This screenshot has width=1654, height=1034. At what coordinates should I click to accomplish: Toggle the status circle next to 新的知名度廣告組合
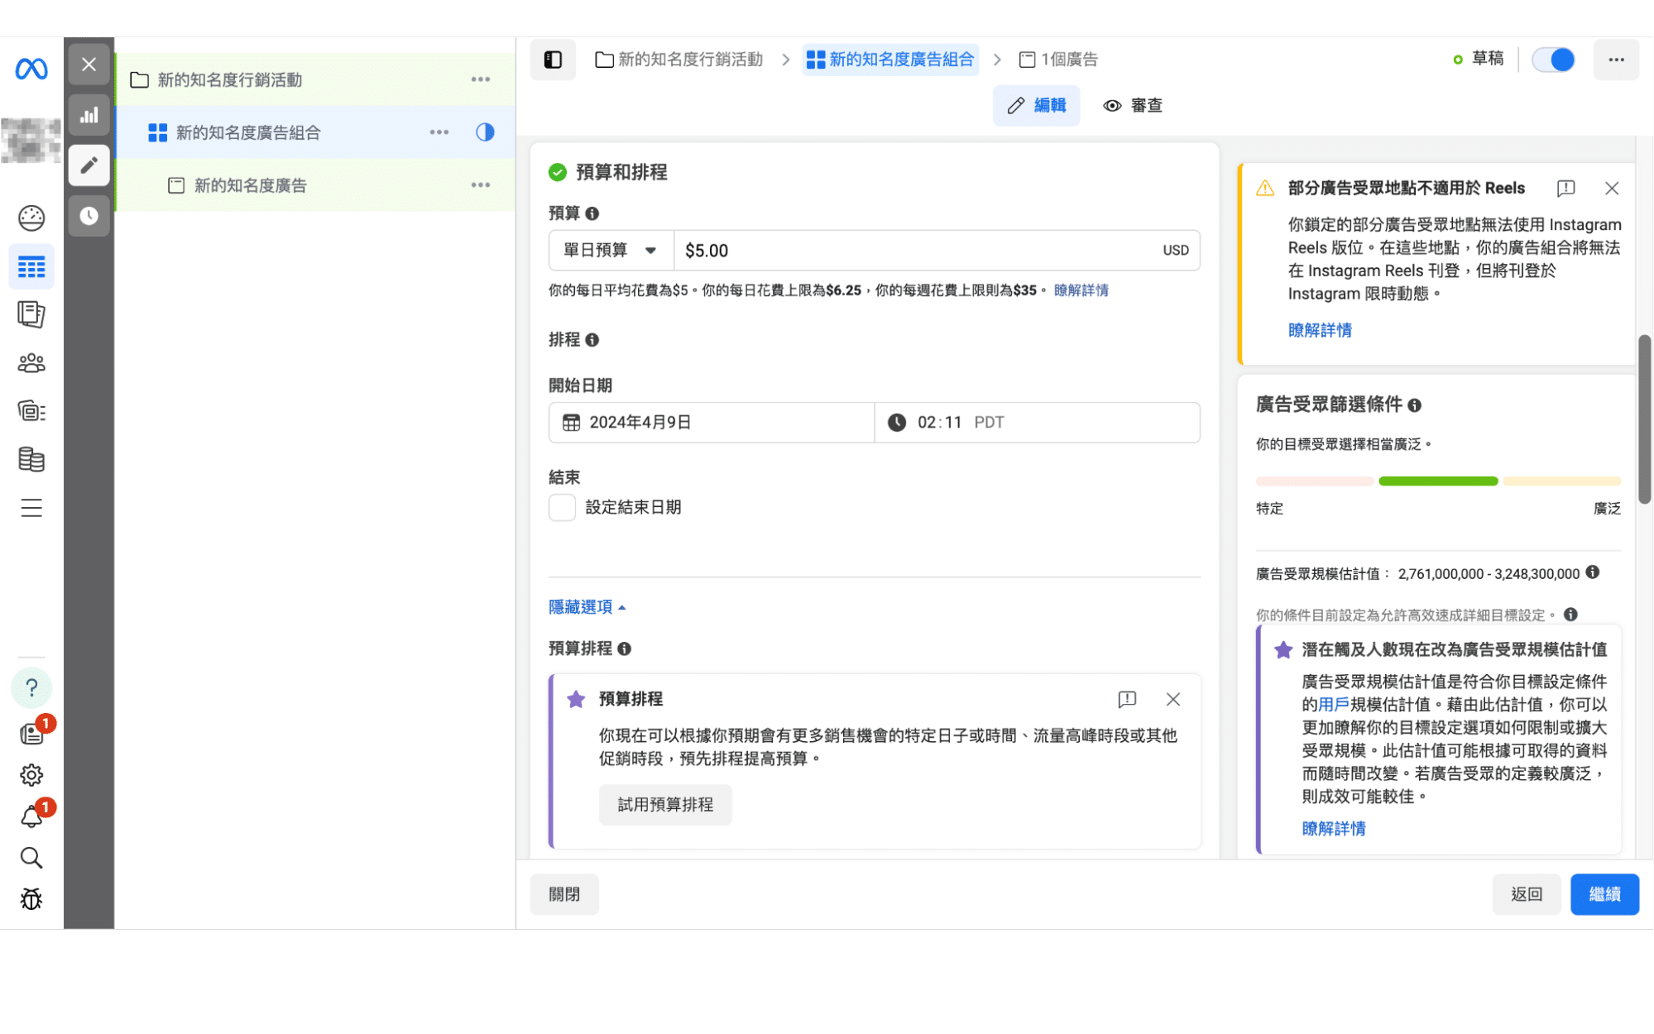click(x=484, y=132)
